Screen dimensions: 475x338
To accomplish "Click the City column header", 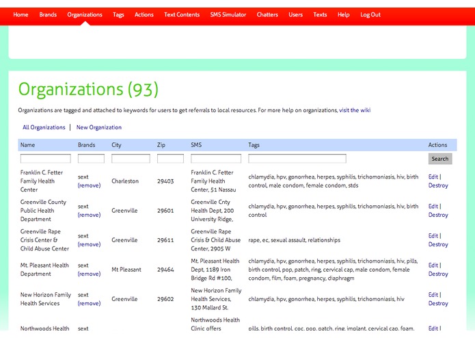I will [116, 145].
